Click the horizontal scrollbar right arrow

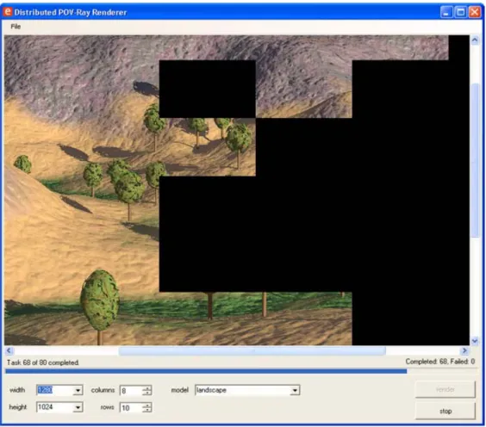coord(464,350)
